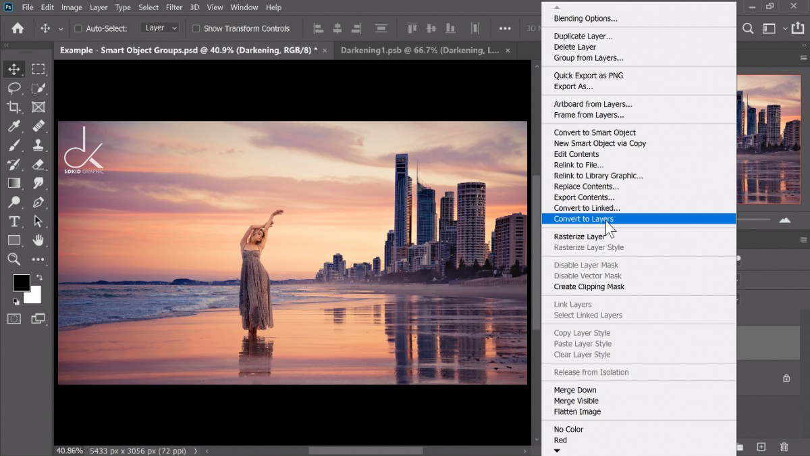810x456 pixels.
Task: Click the black foreground color swatch
Action: pos(21,282)
